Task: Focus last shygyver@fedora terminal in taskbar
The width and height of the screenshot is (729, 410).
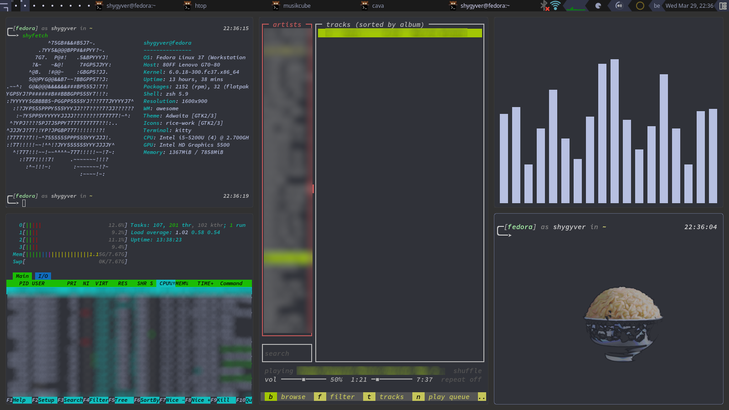Action: [x=485, y=6]
